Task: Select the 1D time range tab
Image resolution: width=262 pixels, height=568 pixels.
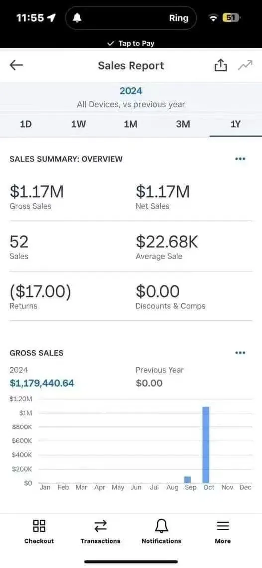Action: click(26, 124)
